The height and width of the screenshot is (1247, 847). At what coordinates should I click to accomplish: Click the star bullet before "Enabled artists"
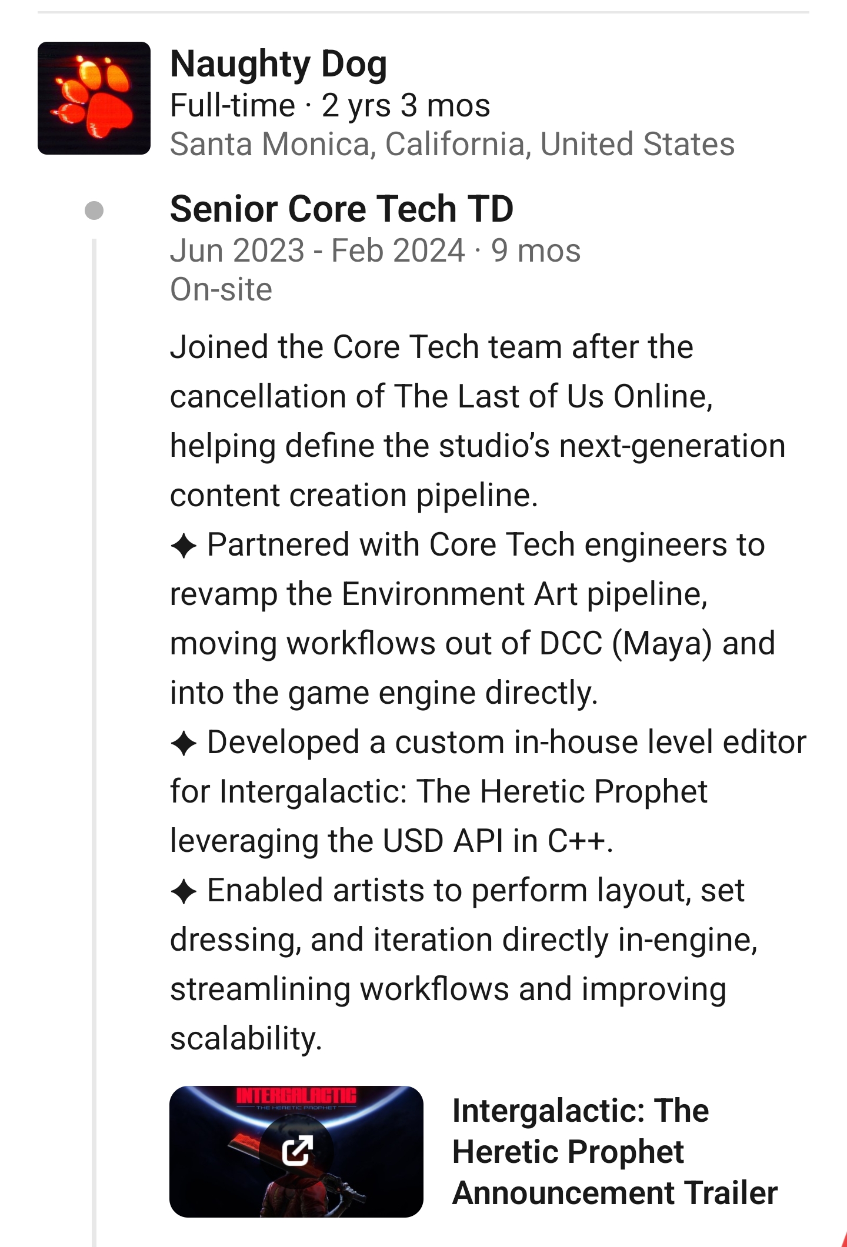(184, 891)
